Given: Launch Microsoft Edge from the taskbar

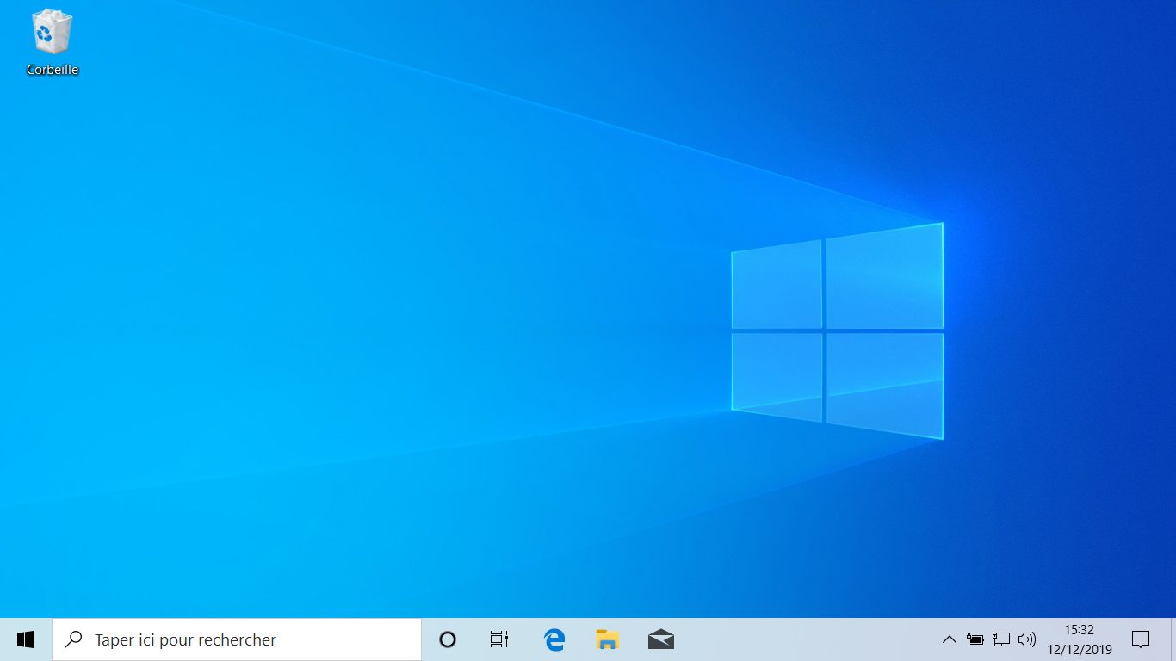Looking at the screenshot, I should 554,639.
